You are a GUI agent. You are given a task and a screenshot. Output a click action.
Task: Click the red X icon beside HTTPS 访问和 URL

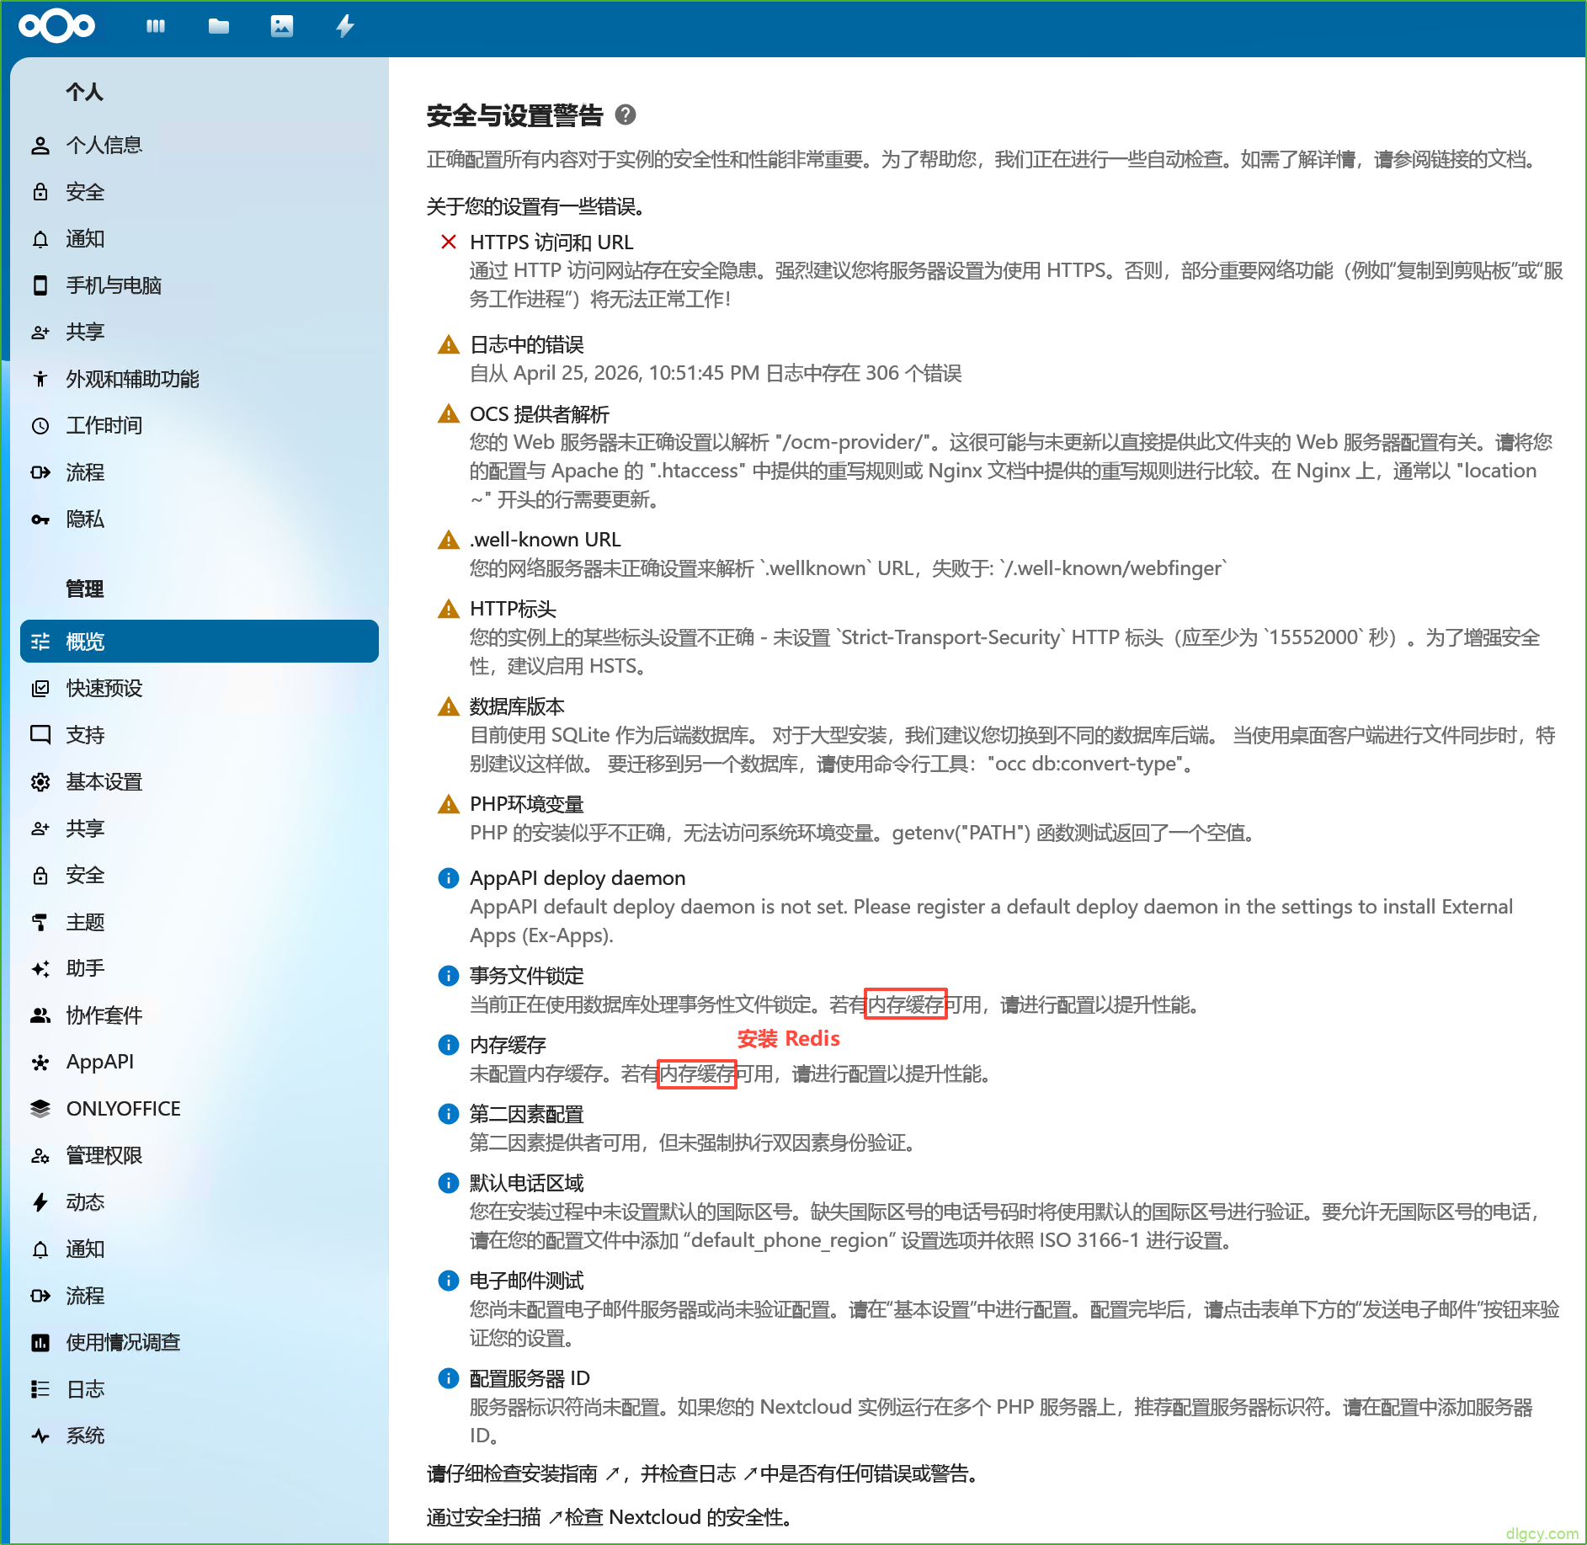(449, 242)
